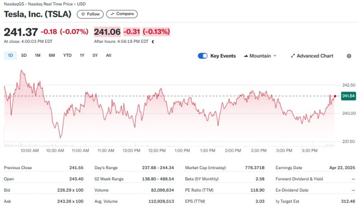The width and height of the screenshot is (361, 207).
Task: Switch chart to 1M range
Action: point(37,55)
